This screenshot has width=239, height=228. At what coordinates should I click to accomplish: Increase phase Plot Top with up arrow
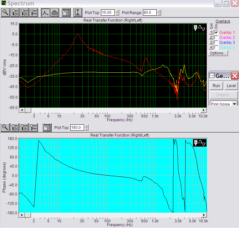tap(86, 126)
